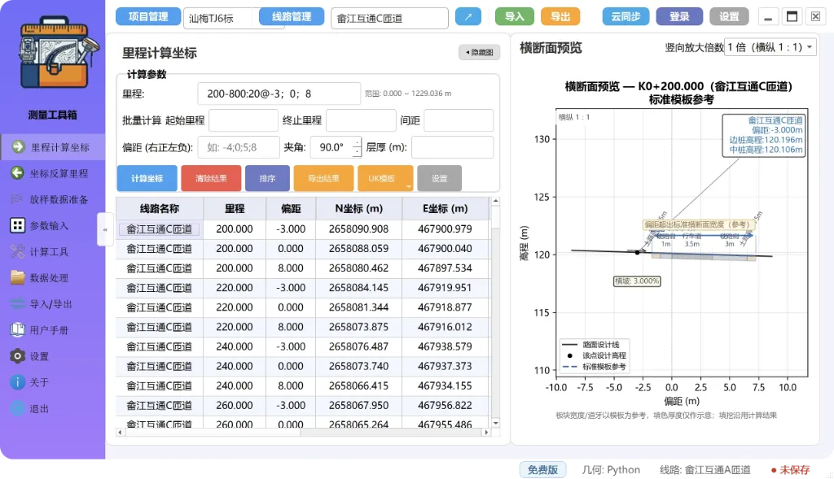834x479 pixels.
Task: Focus the 起始里程 input field
Action: [243, 120]
